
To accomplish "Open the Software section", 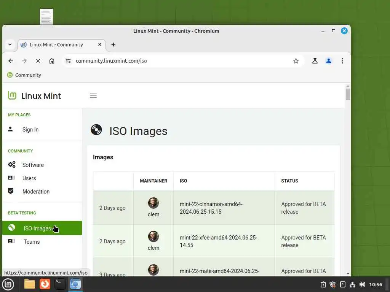I will [33, 165].
